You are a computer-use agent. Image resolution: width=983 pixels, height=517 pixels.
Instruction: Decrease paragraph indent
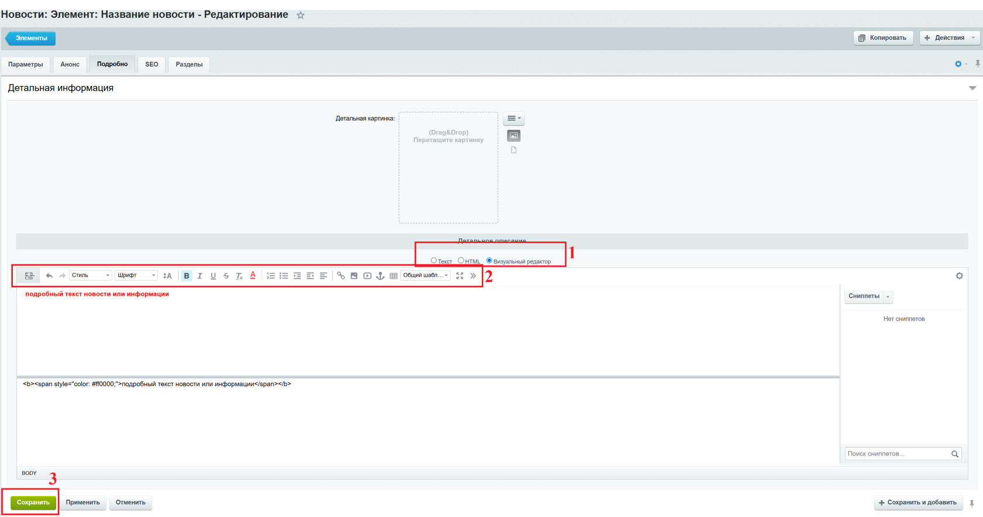(x=310, y=275)
